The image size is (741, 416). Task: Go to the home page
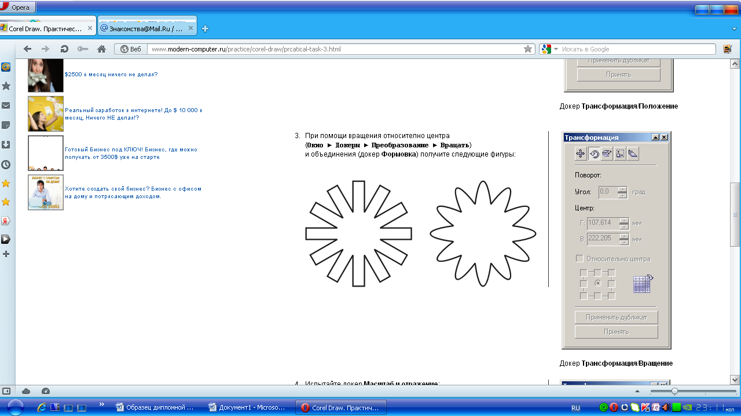(101, 49)
